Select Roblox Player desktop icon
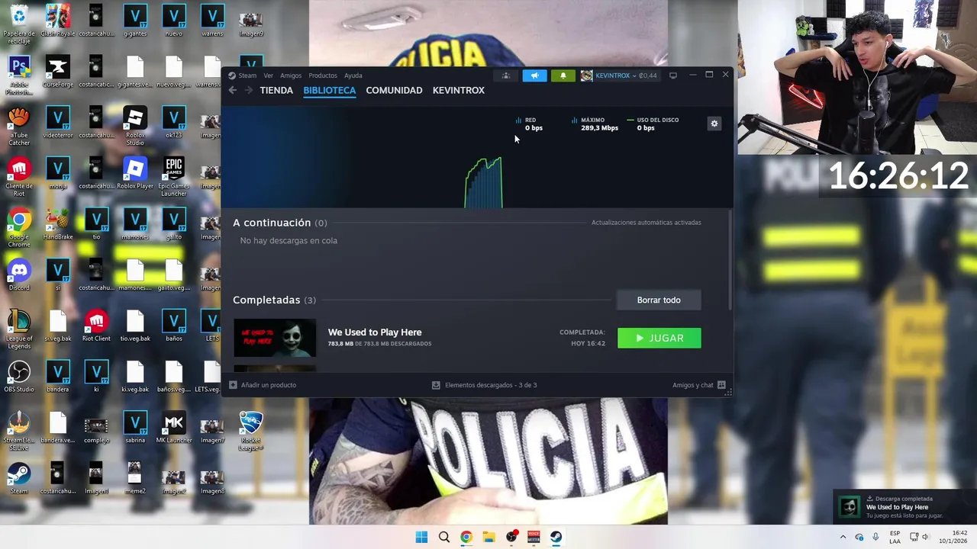 pyautogui.click(x=135, y=173)
